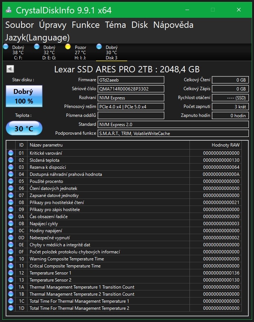Close the CrystalDiskInfo window
Screen dimensions: 254x322
(238, 10)
